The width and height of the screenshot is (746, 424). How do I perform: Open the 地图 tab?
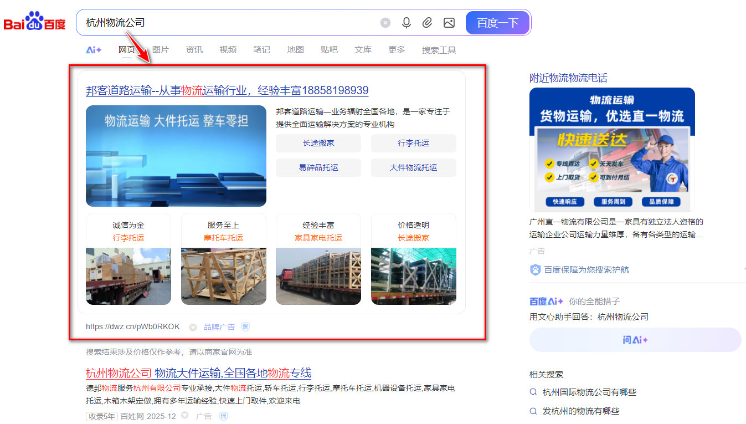click(295, 49)
